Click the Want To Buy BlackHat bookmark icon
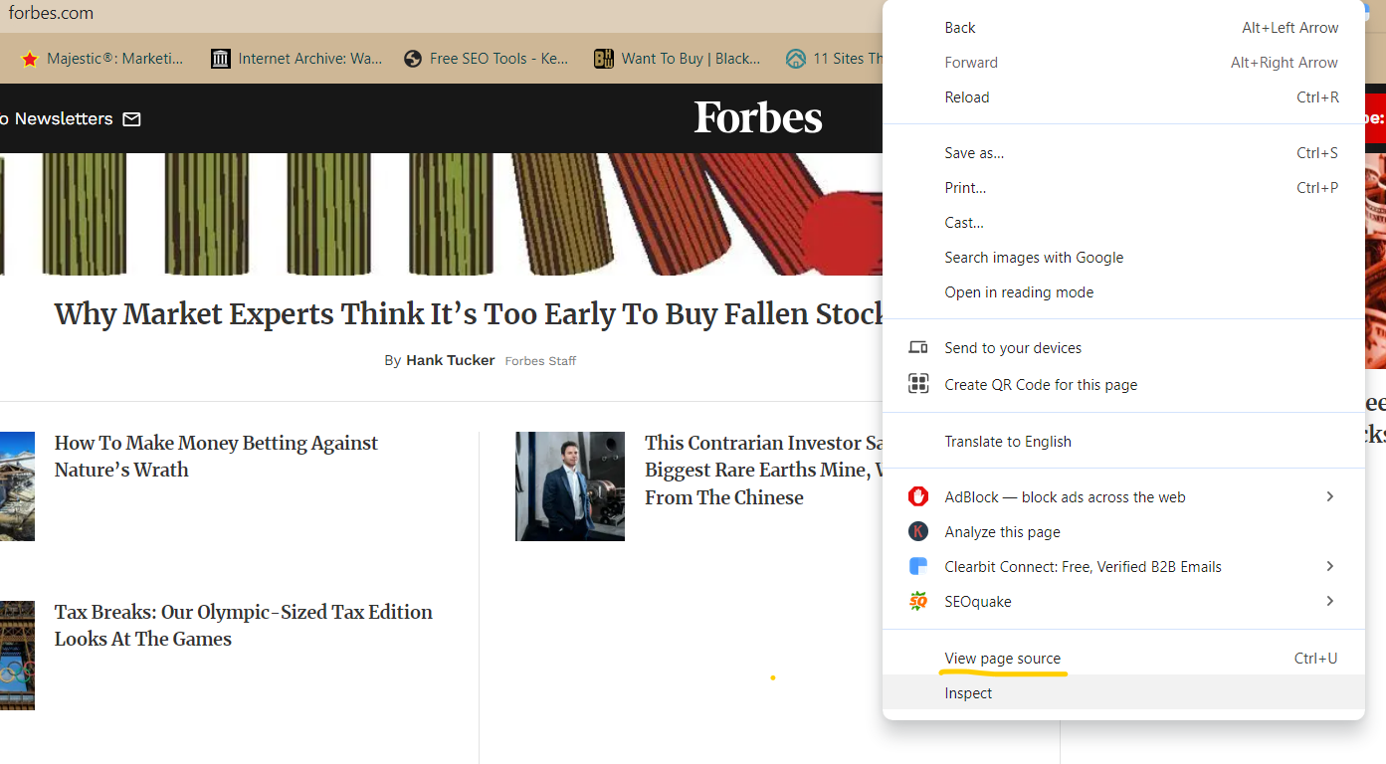This screenshot has height=764, width=1386. 603,59
